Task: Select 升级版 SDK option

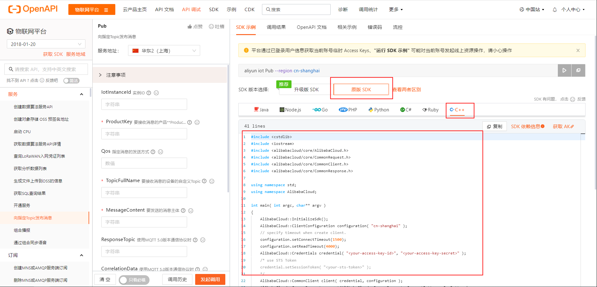Action: [x=306, y=89]
